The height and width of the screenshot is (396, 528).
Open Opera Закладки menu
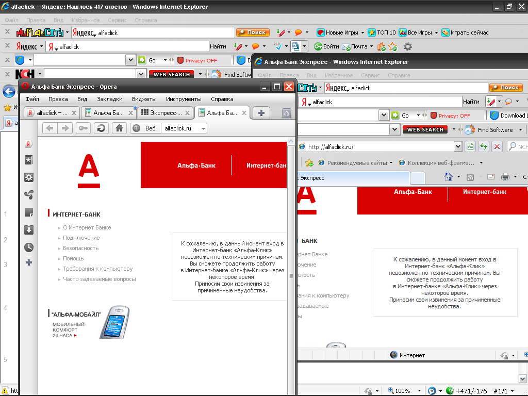110,99
